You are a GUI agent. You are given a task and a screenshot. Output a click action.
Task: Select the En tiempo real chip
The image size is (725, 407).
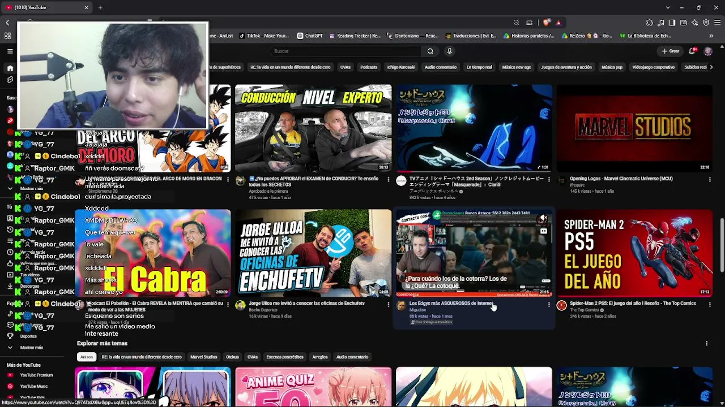[479, 67]
